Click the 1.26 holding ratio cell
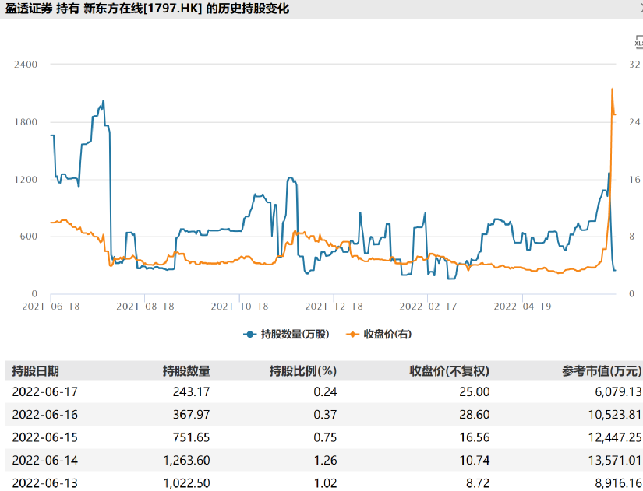This screenshot has width=643, height=491. tap(325, 461)
